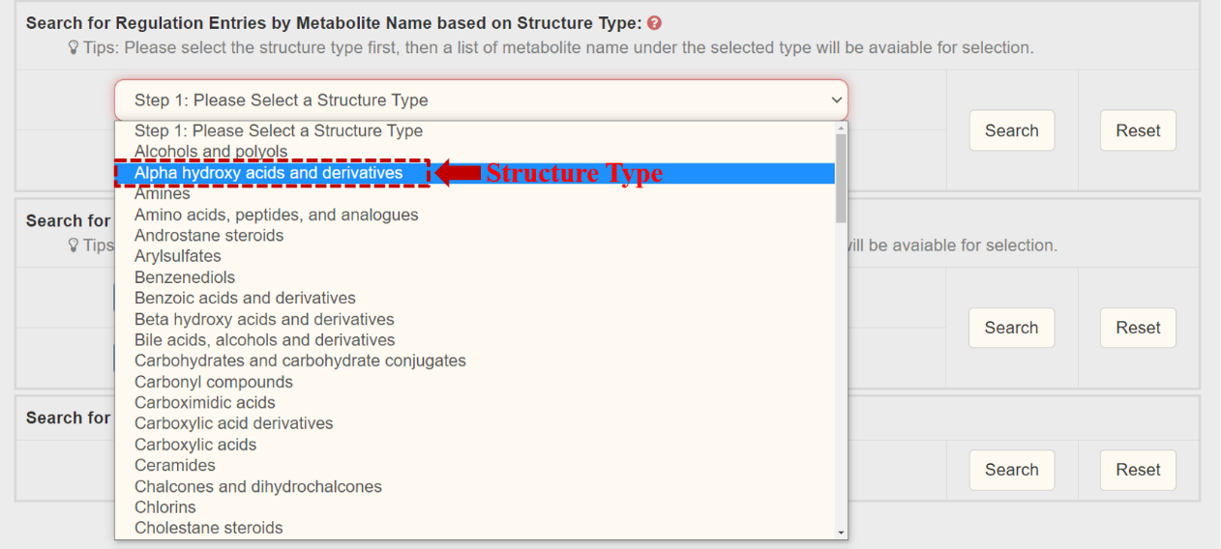Screen dimensions: 1221x549
Task: Select 'Amino acids, peptides, and analogues'
Action: [277, 215]
